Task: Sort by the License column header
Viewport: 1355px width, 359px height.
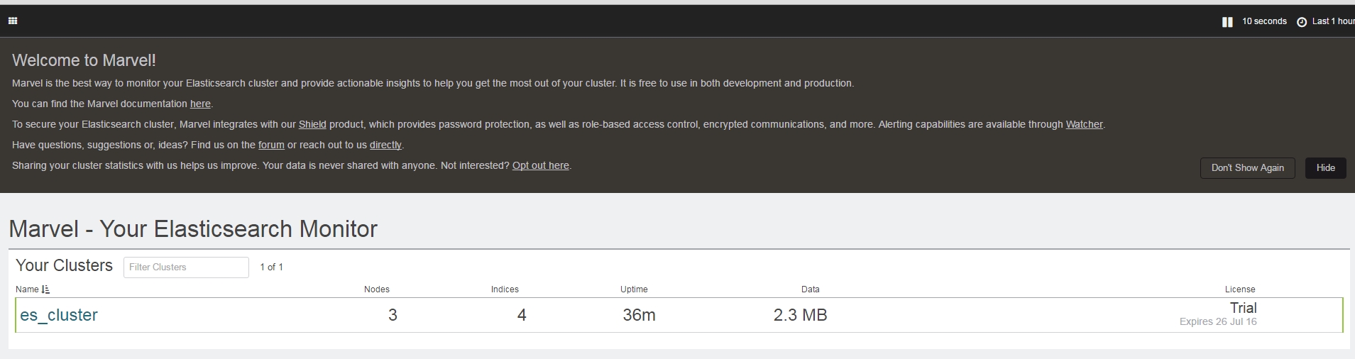Action: click(1240, 289)
